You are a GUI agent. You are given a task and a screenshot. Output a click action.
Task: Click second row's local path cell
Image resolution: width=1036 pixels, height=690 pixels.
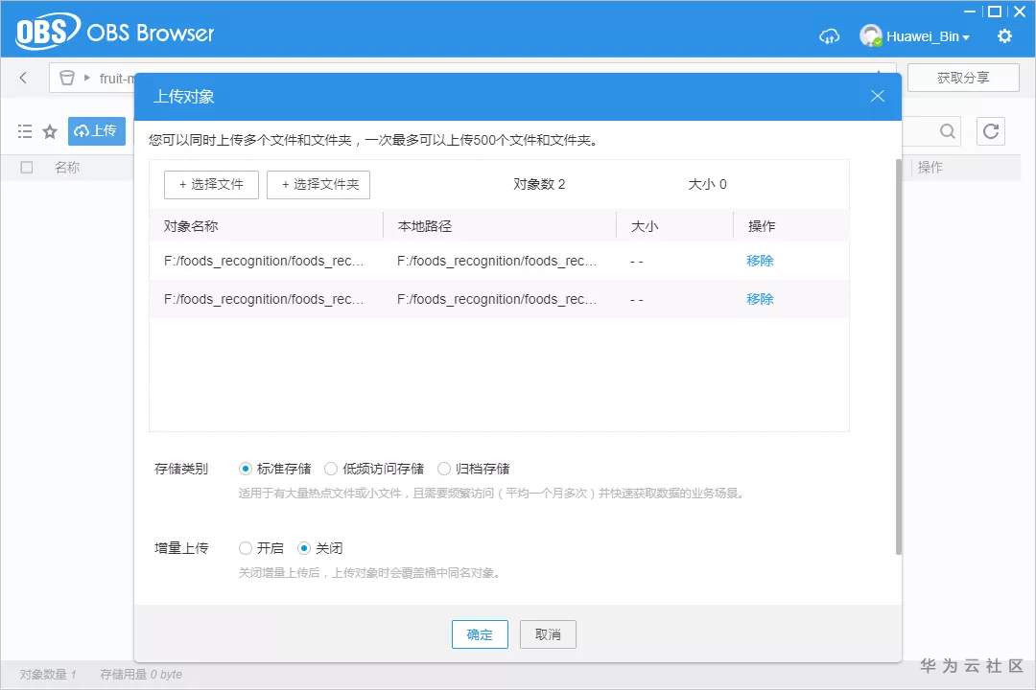497,299
